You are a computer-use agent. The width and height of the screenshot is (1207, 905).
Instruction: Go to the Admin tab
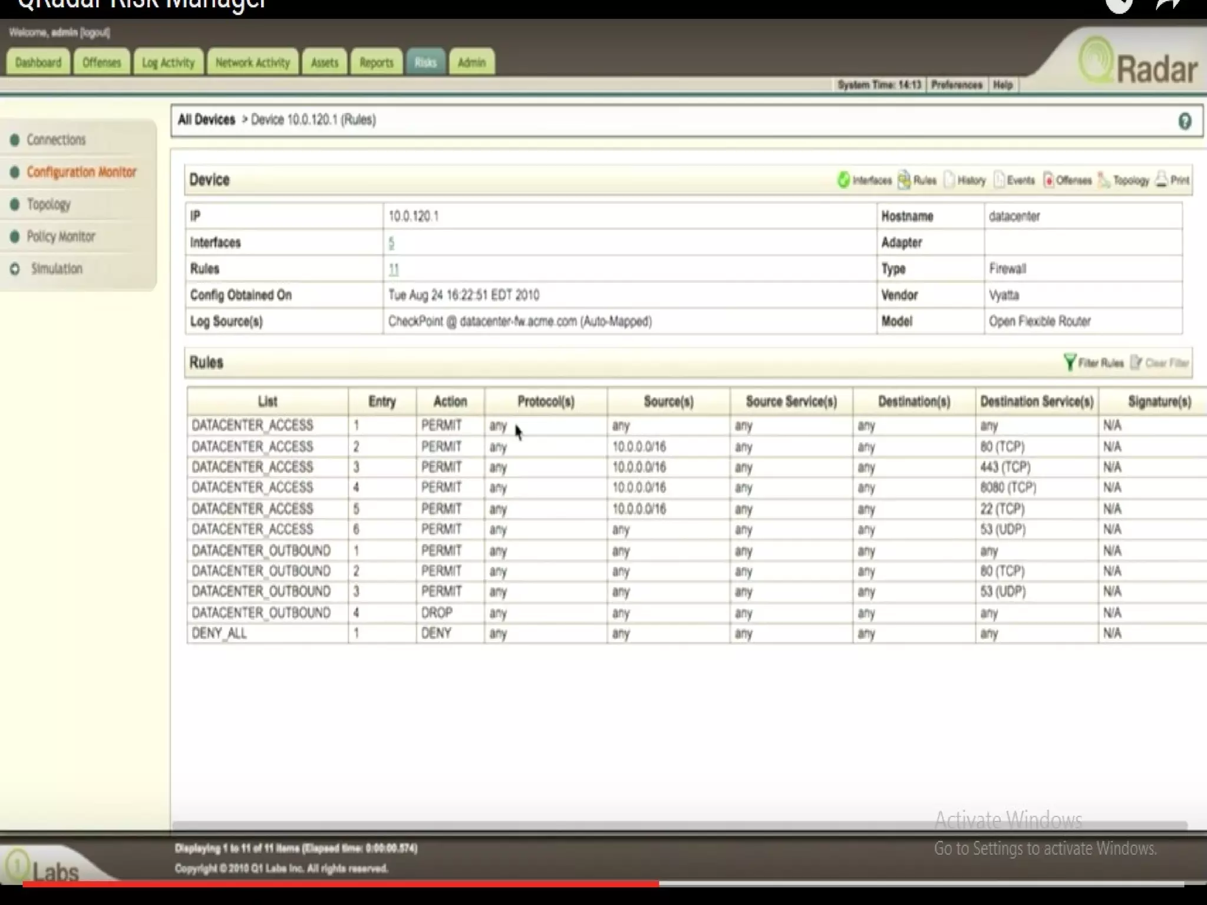tap(471, 62)
